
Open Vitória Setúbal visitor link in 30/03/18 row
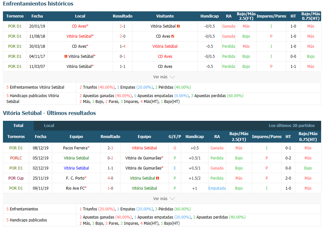(165, 46)
